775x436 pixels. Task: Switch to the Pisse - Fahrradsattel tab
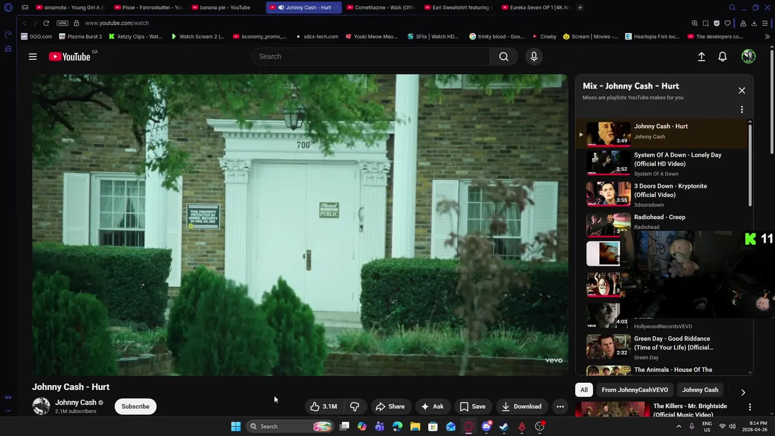tap(148, 7)
